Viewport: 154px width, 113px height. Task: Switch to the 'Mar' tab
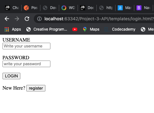coord(125,8)
